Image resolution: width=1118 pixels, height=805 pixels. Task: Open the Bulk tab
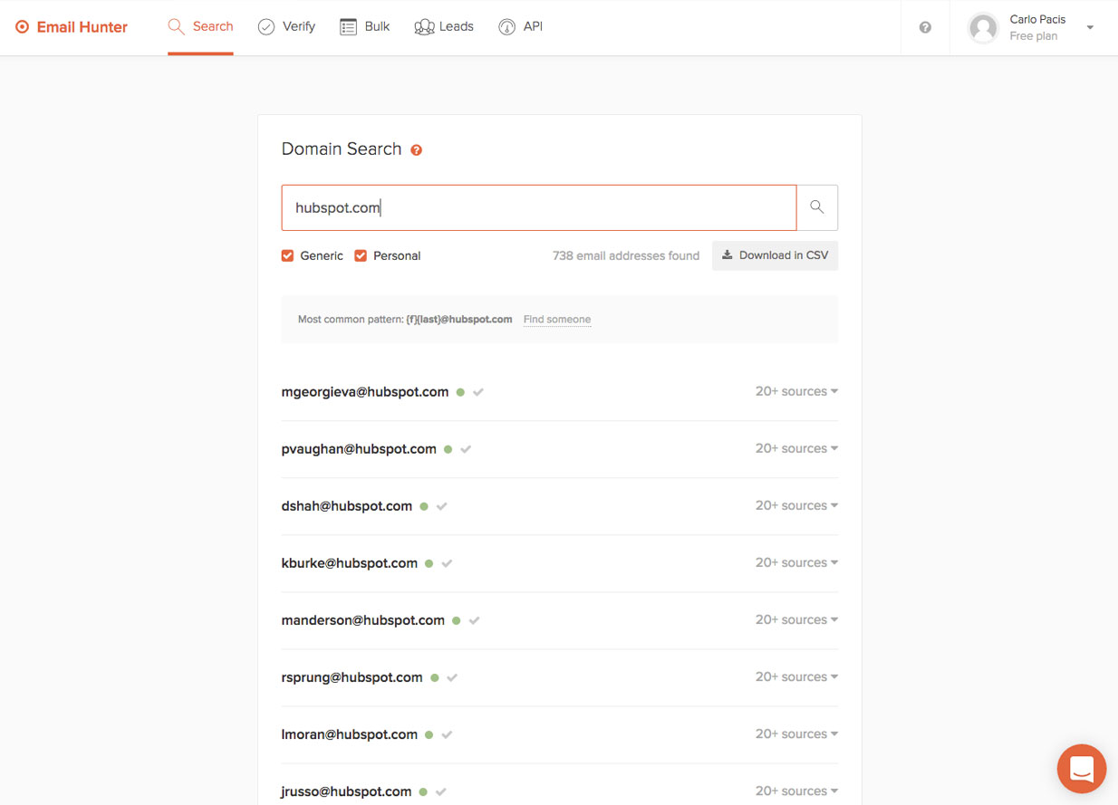[x=364, y=27]
